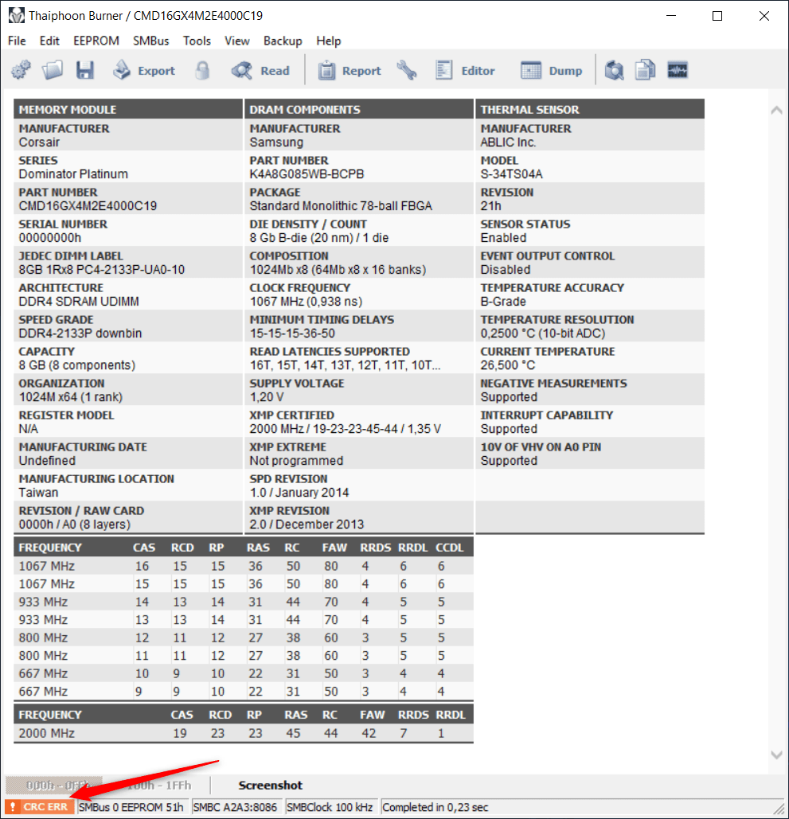Click the Read toolbar button
The image size is (789, 819).
click(x=260, y=71)
